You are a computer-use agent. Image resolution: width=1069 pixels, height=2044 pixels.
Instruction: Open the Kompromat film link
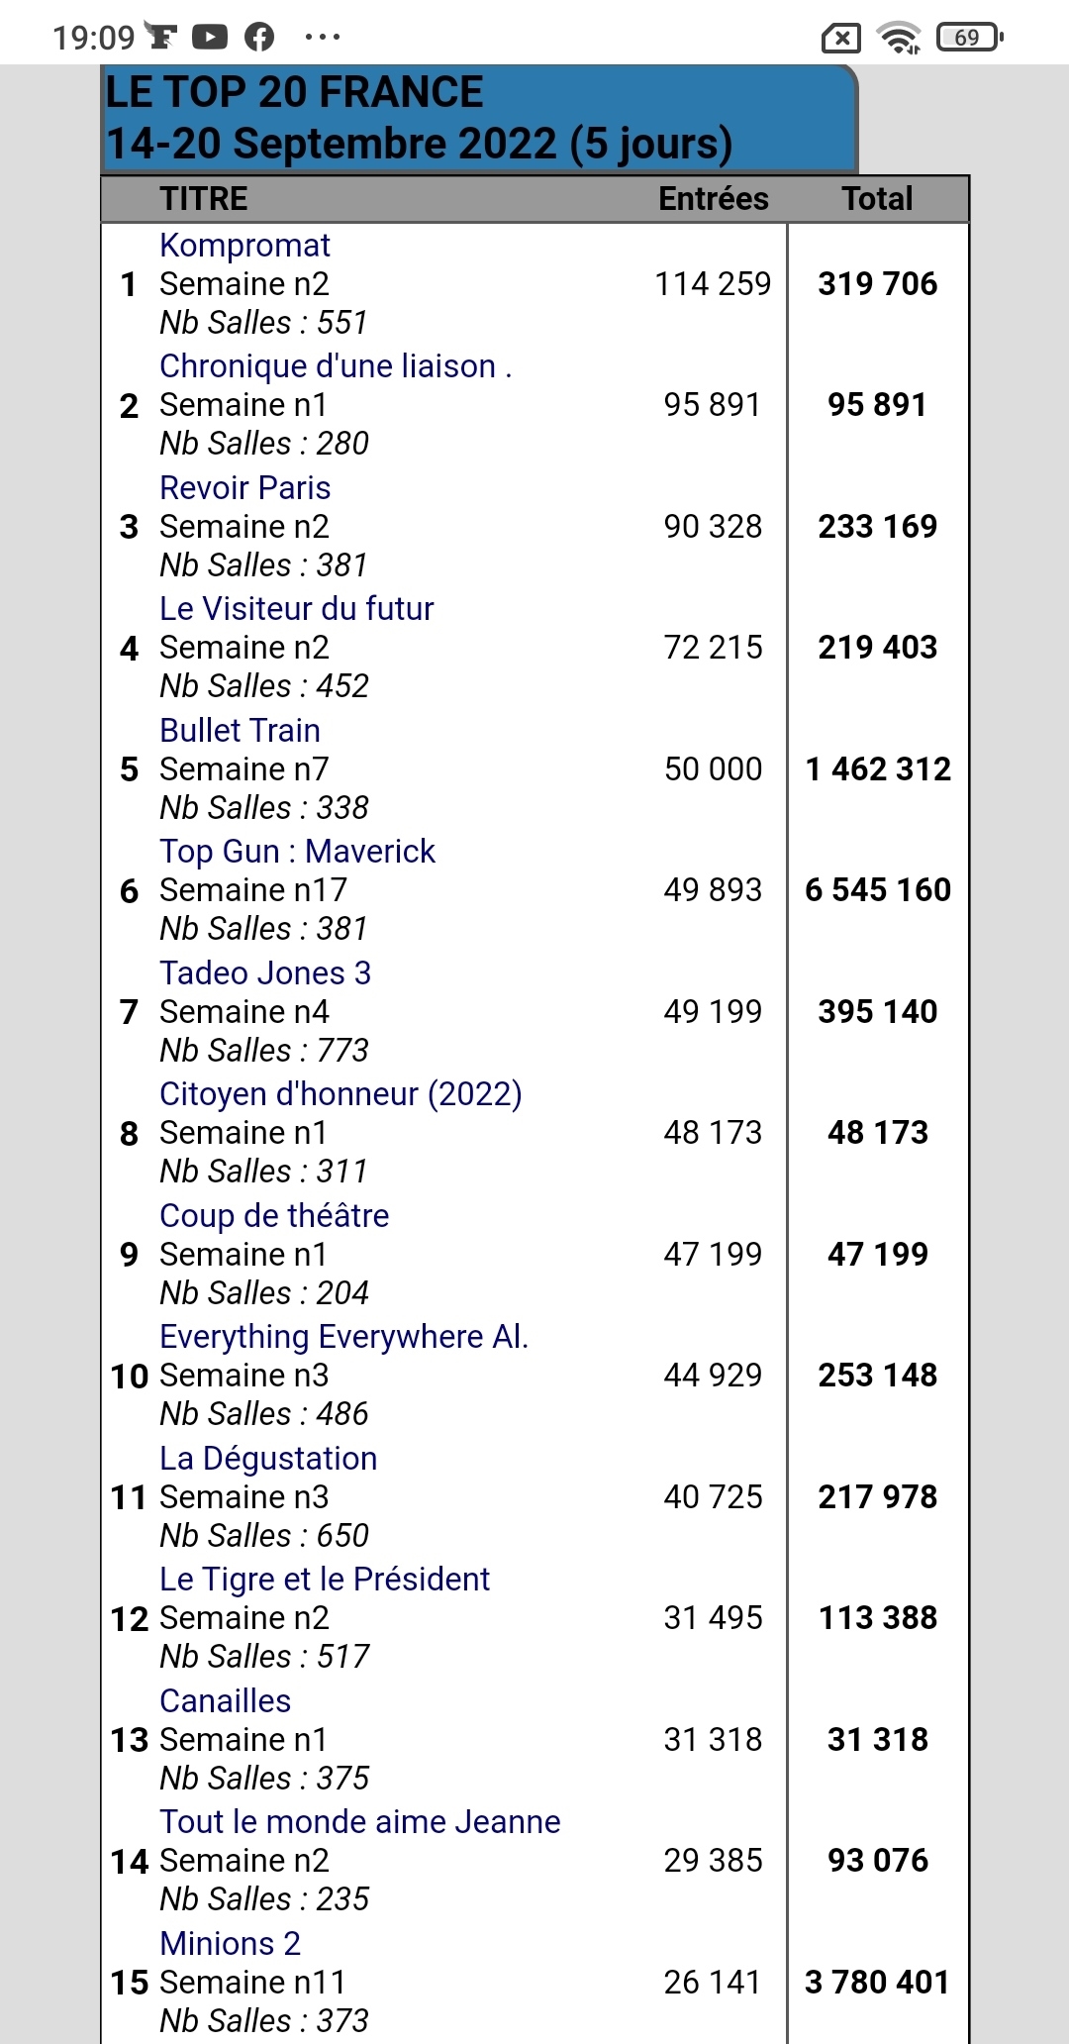[244, 246]
